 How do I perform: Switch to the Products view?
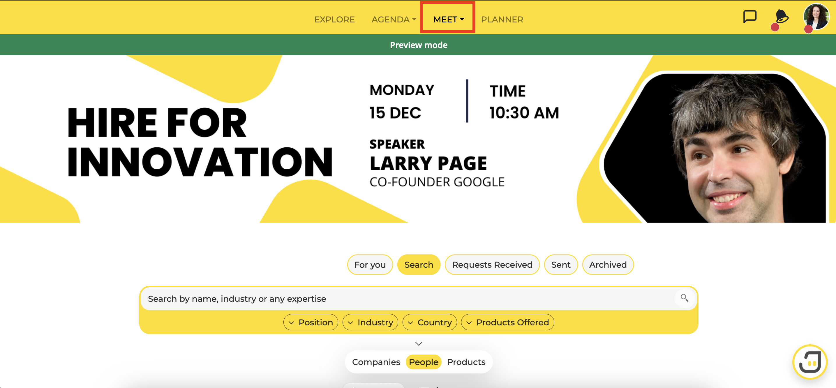466,362
